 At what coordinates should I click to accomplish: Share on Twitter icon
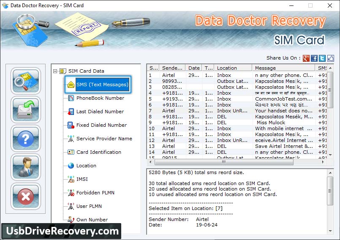pyautogui.click(x=322, y=58)
